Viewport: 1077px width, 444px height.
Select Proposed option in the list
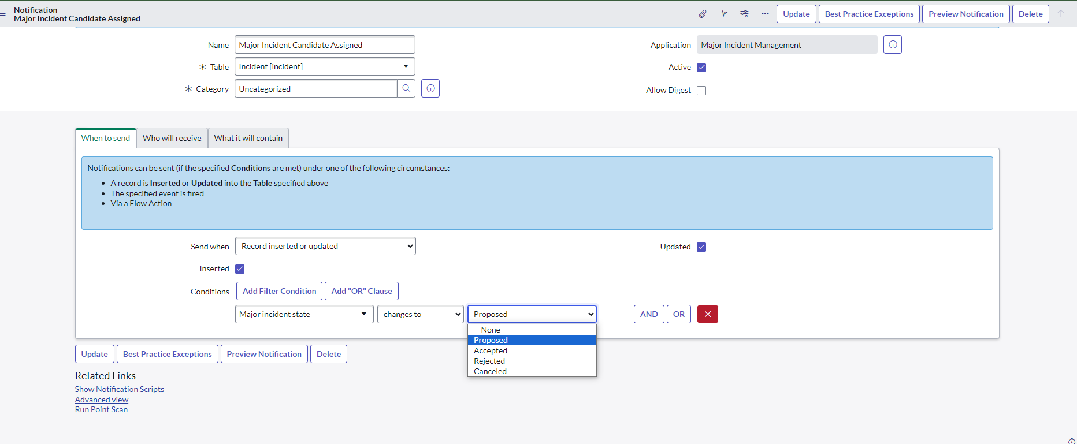tap(532, 340)
